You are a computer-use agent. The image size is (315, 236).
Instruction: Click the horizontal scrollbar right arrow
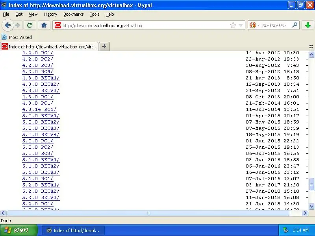[305, 213]
